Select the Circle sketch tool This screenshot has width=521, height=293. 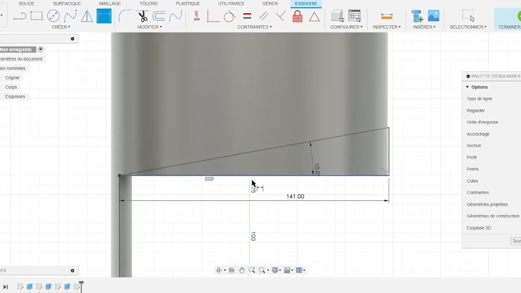point(53,16)
